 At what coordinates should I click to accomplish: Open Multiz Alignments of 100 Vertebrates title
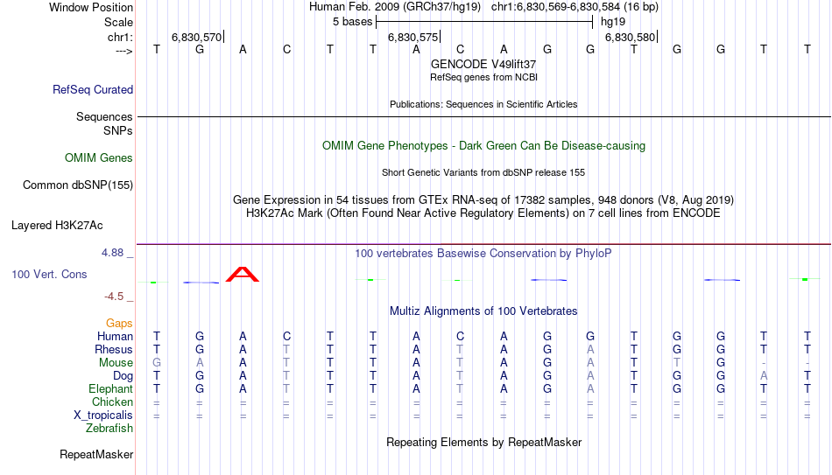click(x=483, y=311)
